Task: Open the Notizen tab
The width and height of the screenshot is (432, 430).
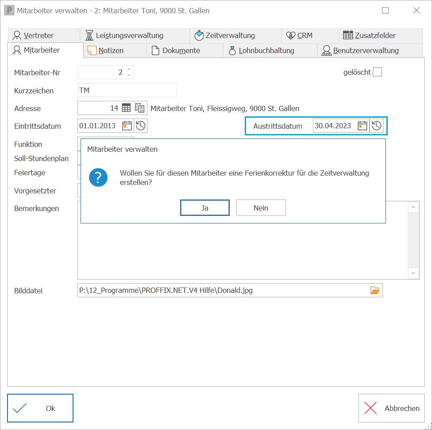Action: (x=115, y=50)
